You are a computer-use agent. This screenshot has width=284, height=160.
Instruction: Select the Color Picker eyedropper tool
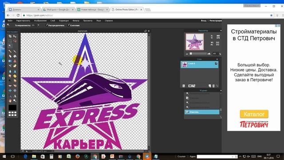pyautogui.click(x=10, y=96)
